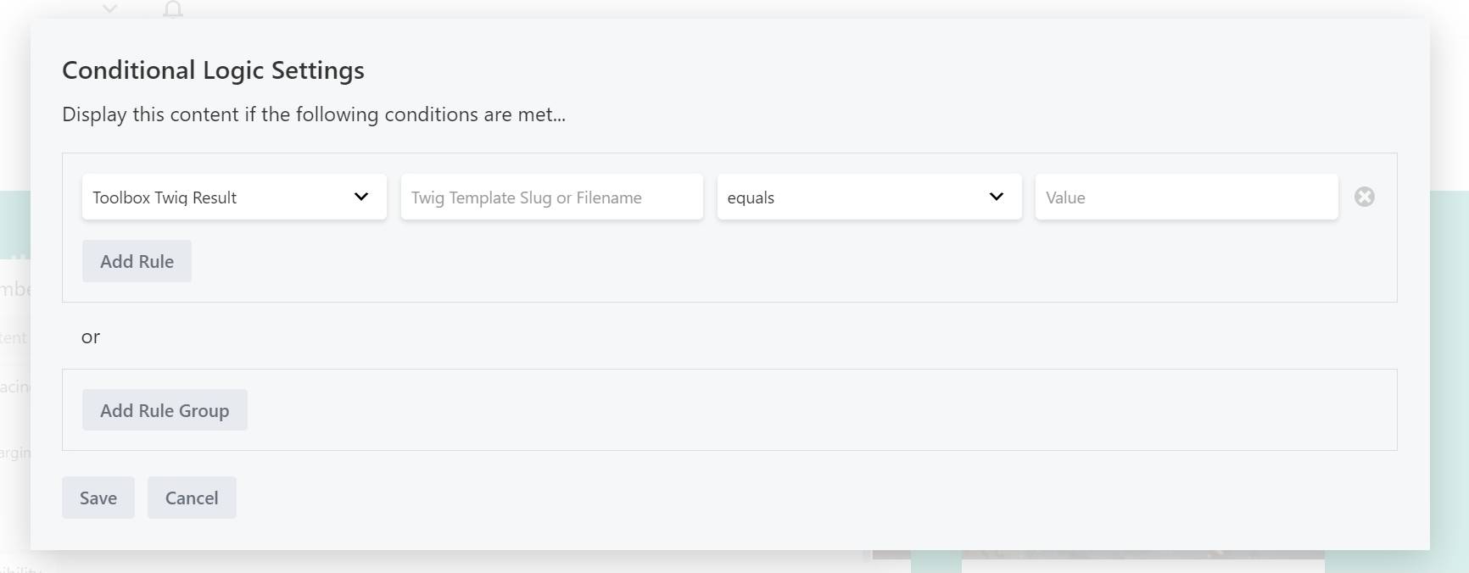
Task: Click the or separator between rule groups
Action: click(91, 337)
